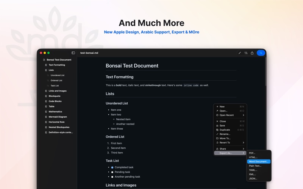Toggle the sidebar panel icon
Image resolution: width=303 pixels, height=189 pixels.
click(x=73, y=53)
